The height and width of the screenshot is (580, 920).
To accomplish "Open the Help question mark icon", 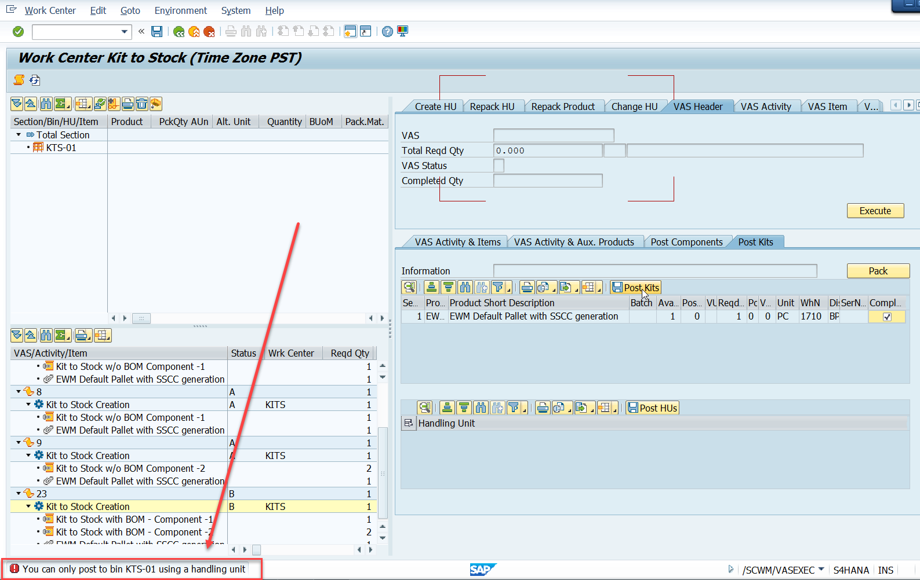I will pos(387,31).
